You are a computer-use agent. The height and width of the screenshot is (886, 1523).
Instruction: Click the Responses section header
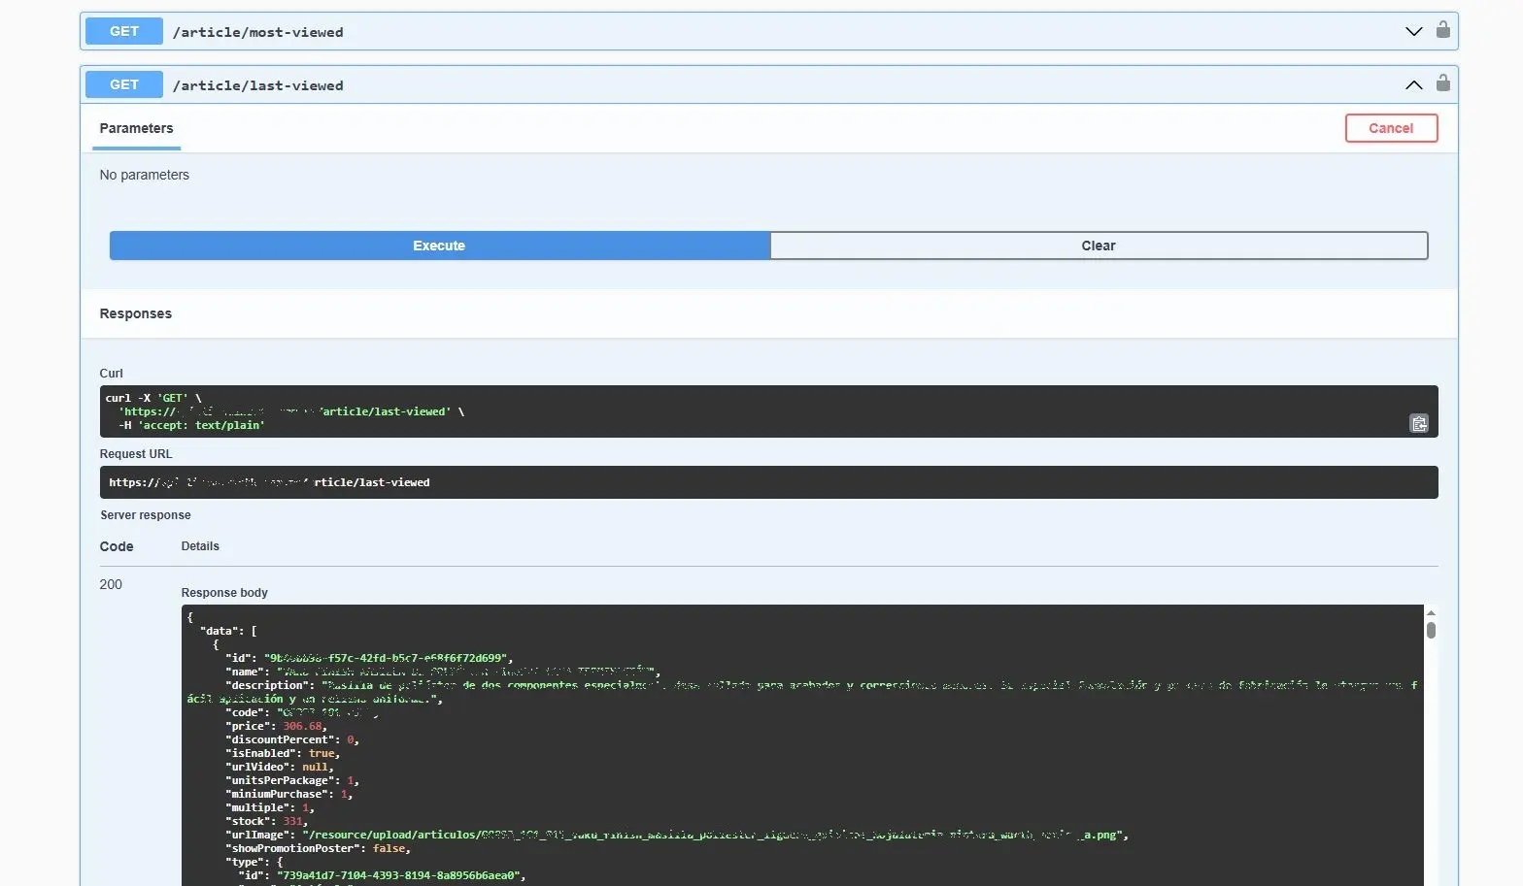(x=136, y=313)
